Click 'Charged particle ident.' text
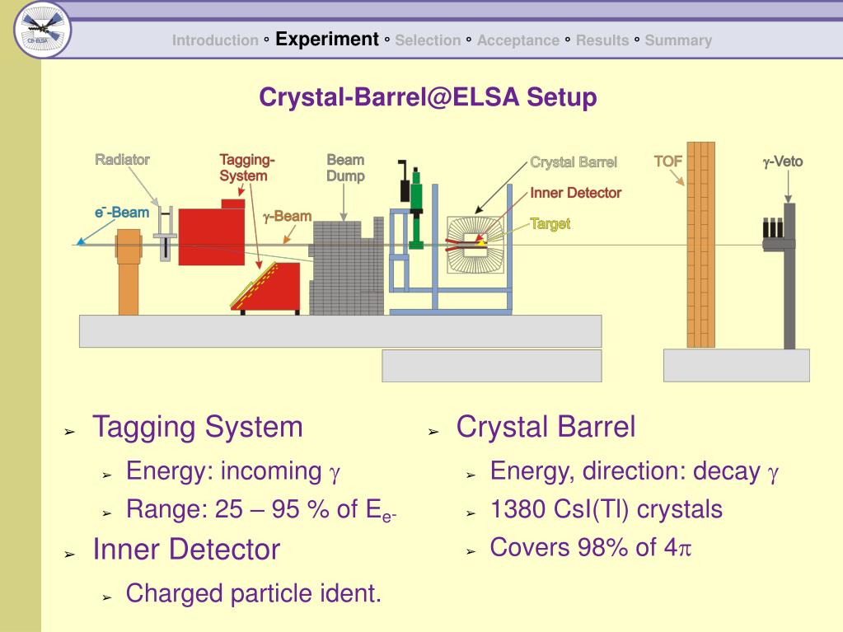 [x=254, y=593]
